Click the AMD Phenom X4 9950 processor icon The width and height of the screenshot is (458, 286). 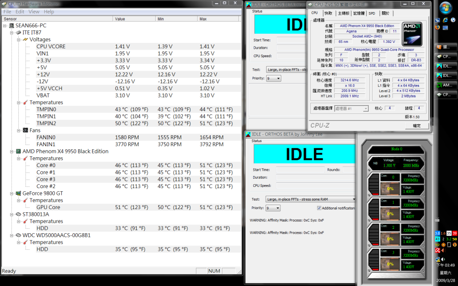18,151
